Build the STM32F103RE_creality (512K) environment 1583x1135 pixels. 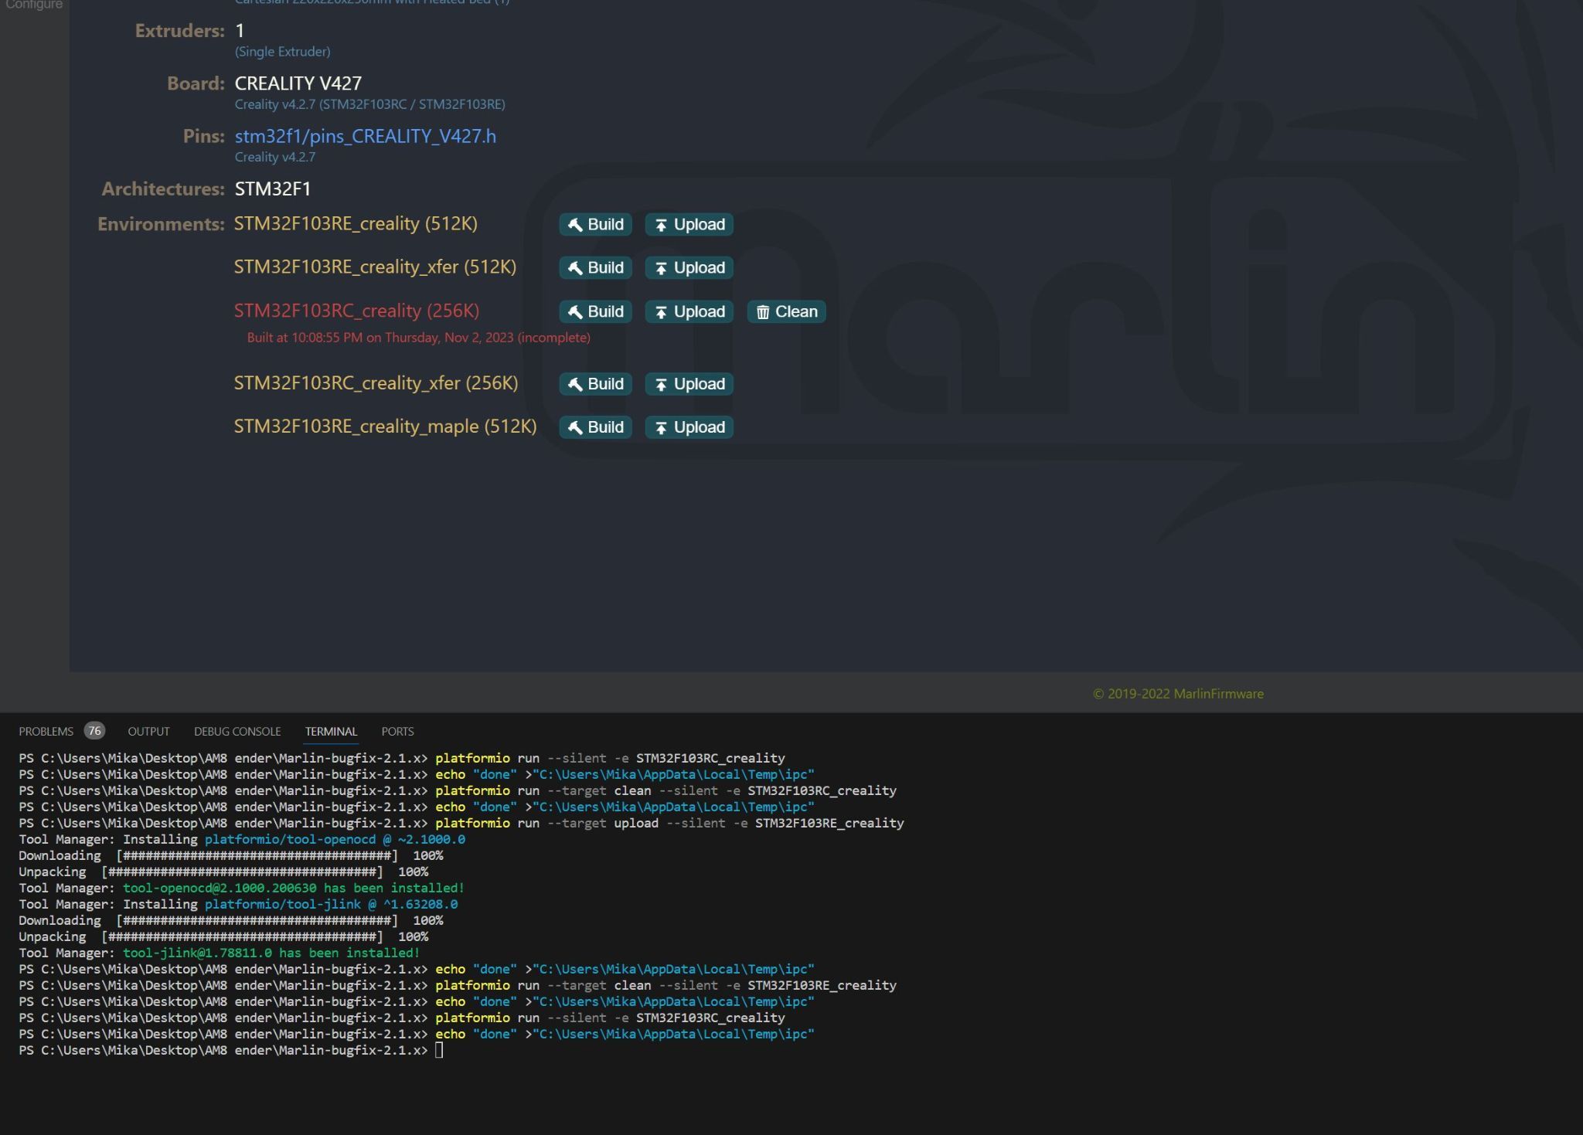595,225
